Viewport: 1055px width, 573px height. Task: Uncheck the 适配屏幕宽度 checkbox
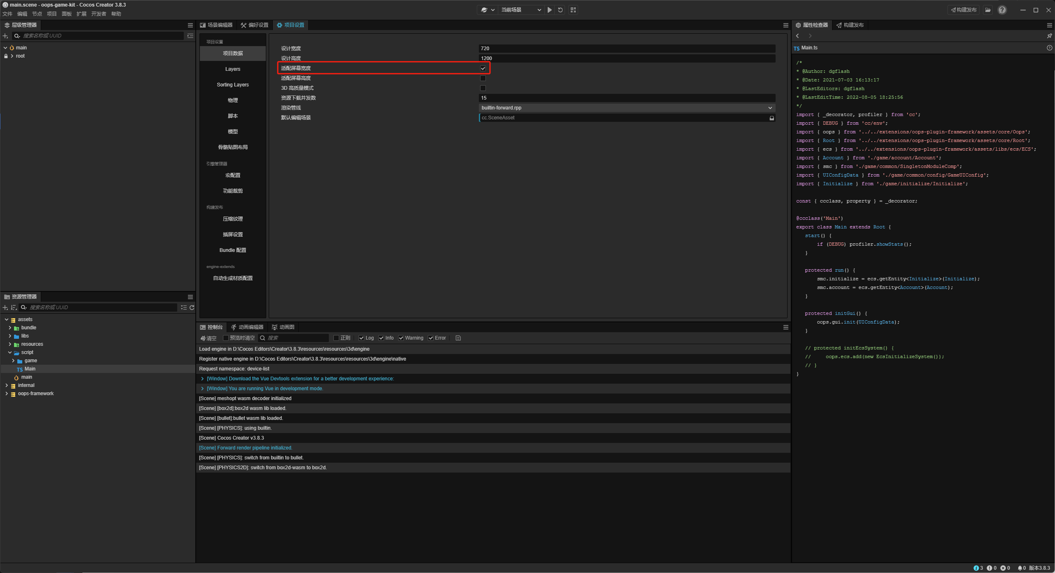coord(483,68)
